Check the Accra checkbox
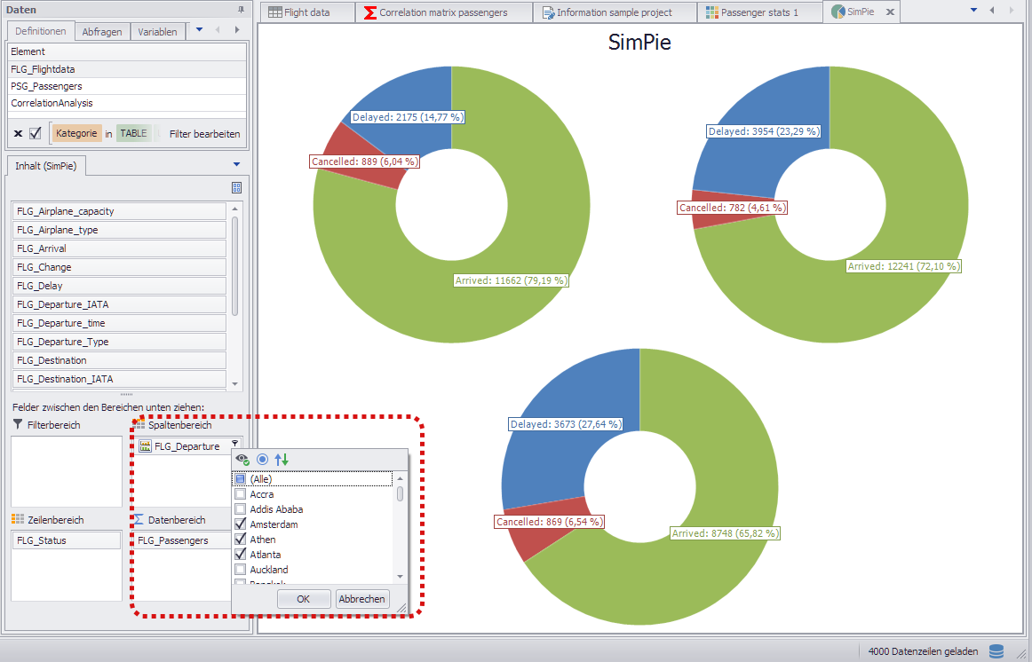The height and width of the screenshot is (662, 1032). (x=240, y=494)
